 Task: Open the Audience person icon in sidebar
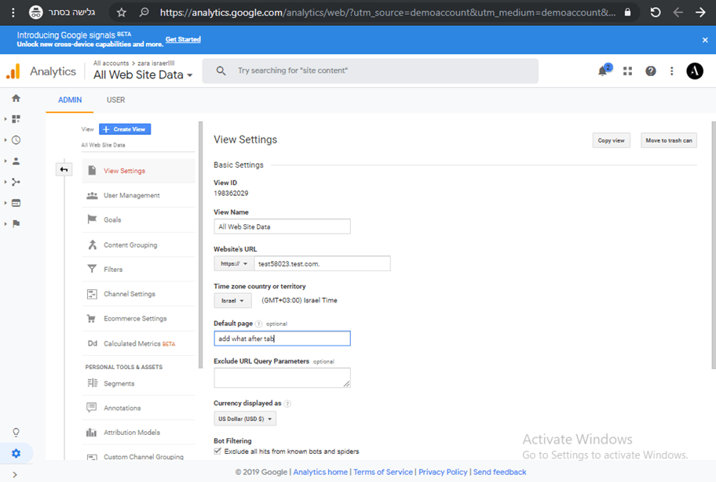pyautogui.click(x=16, y=161)
